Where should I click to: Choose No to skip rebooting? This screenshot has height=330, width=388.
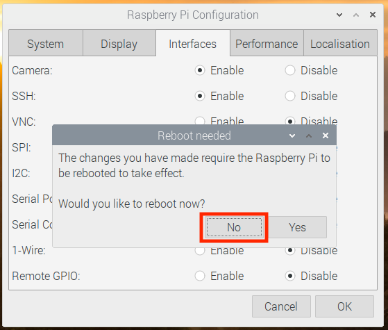point(234,227)
